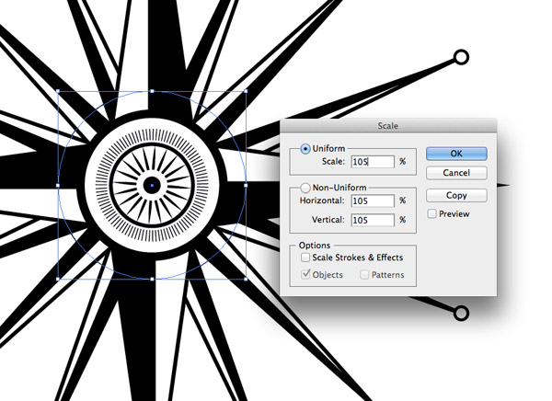
Task: Cancel the Scale dialog
Action: [456, 173]
